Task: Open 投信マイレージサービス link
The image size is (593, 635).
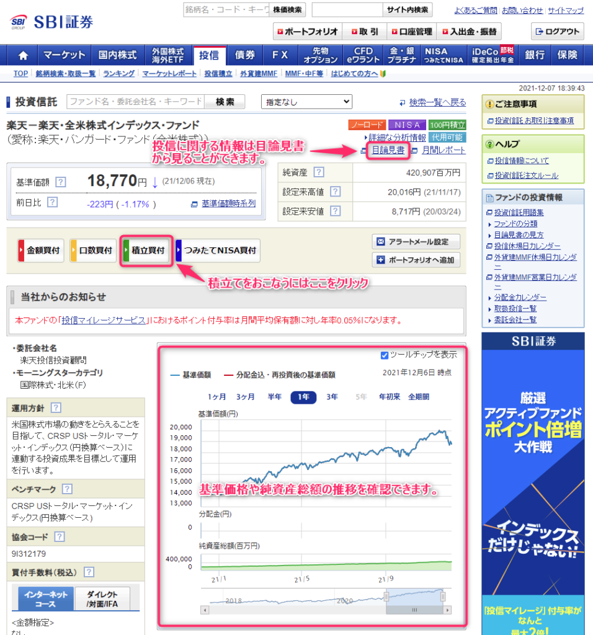Action: (x=104, y=321)
